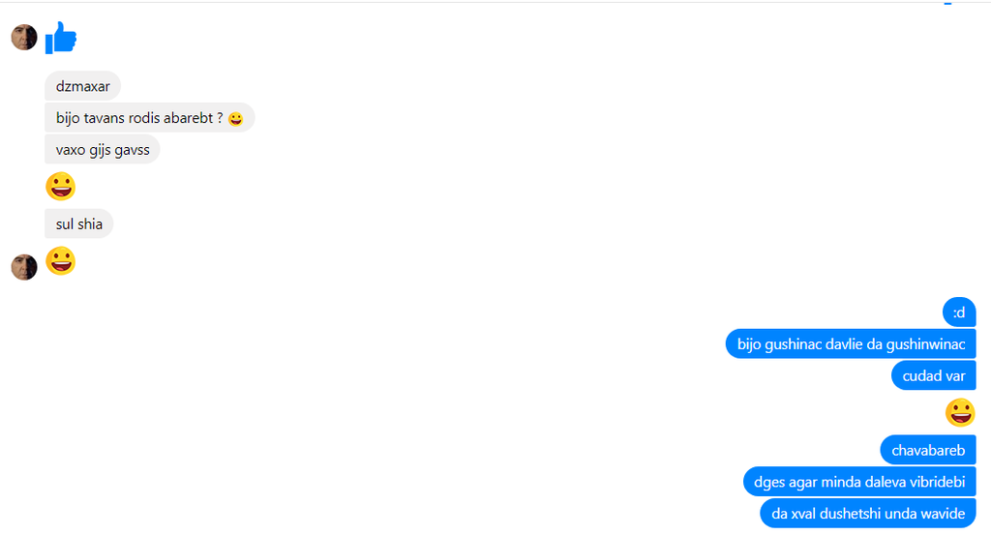Screen dimensions: 991x535
Task: Select the 'dzmaxar' message bubble
Action: [x=83, y=86]
